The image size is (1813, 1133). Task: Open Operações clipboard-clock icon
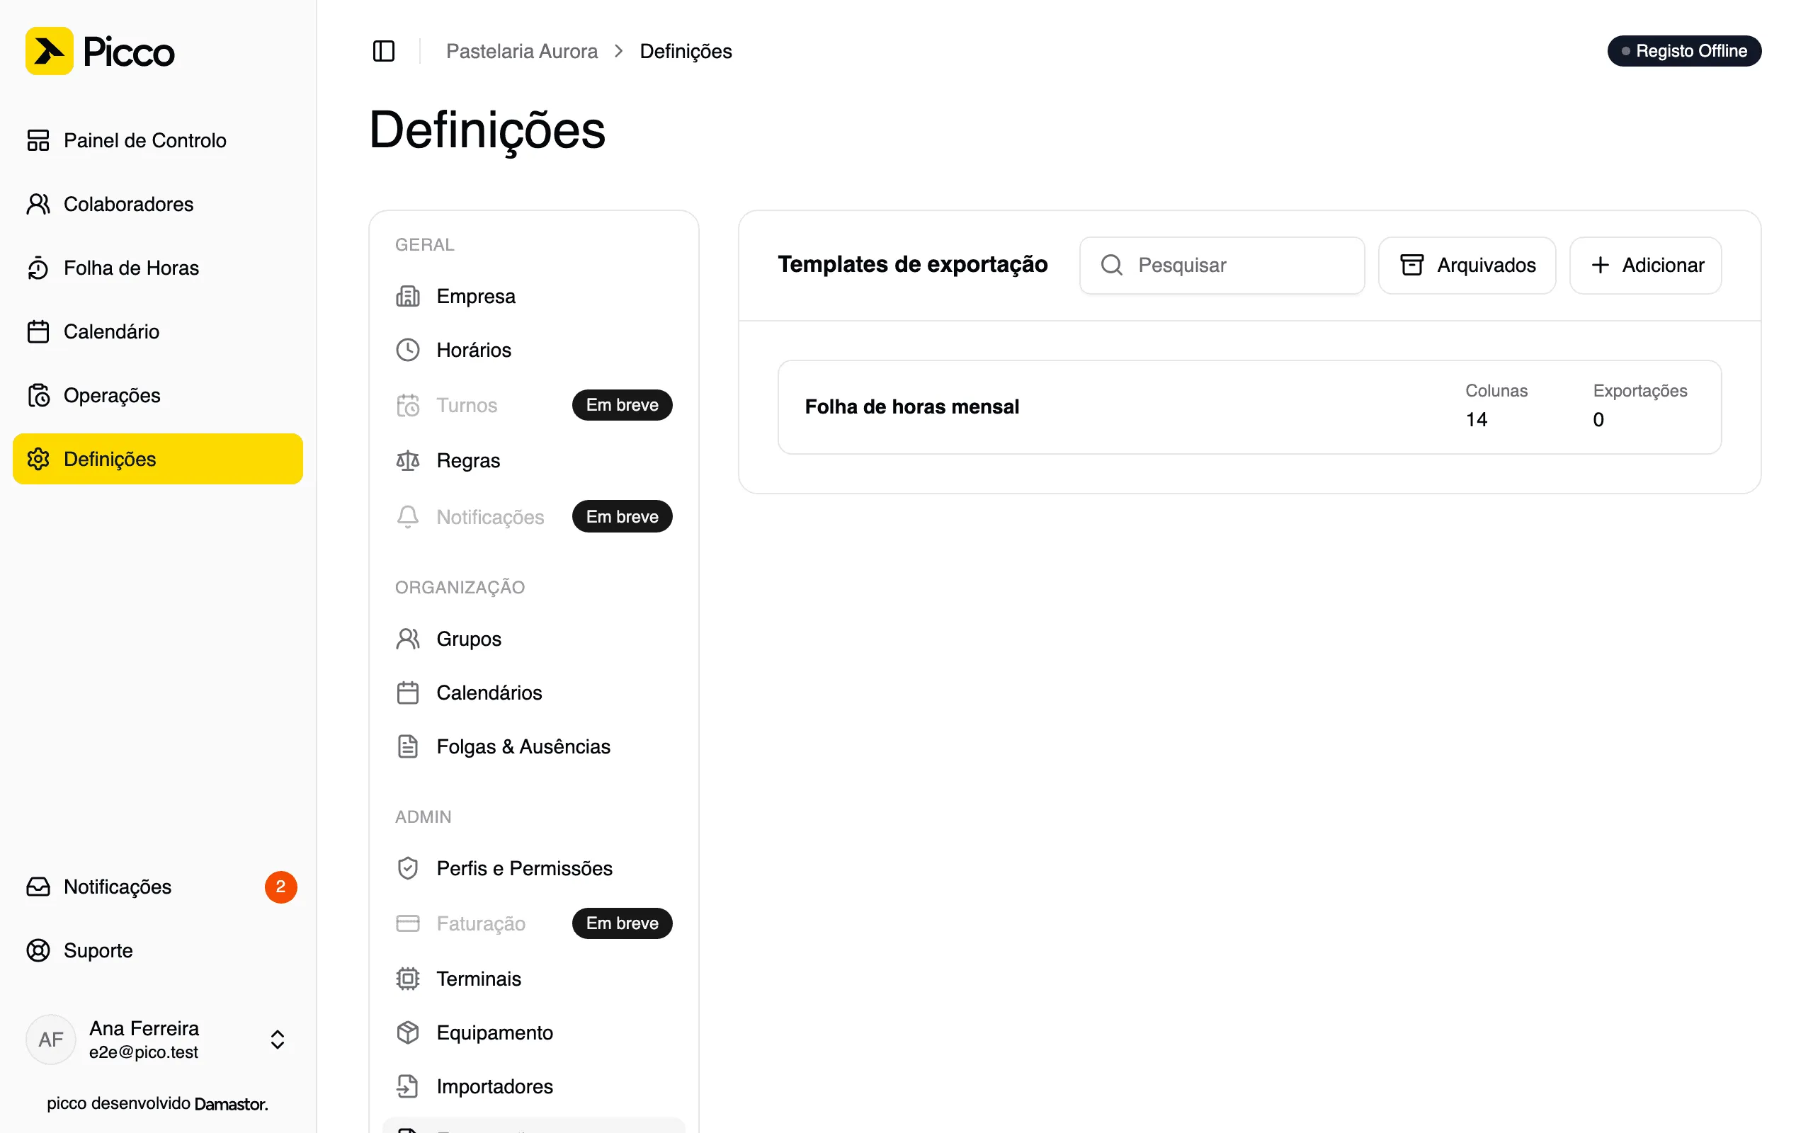[38, 395]
